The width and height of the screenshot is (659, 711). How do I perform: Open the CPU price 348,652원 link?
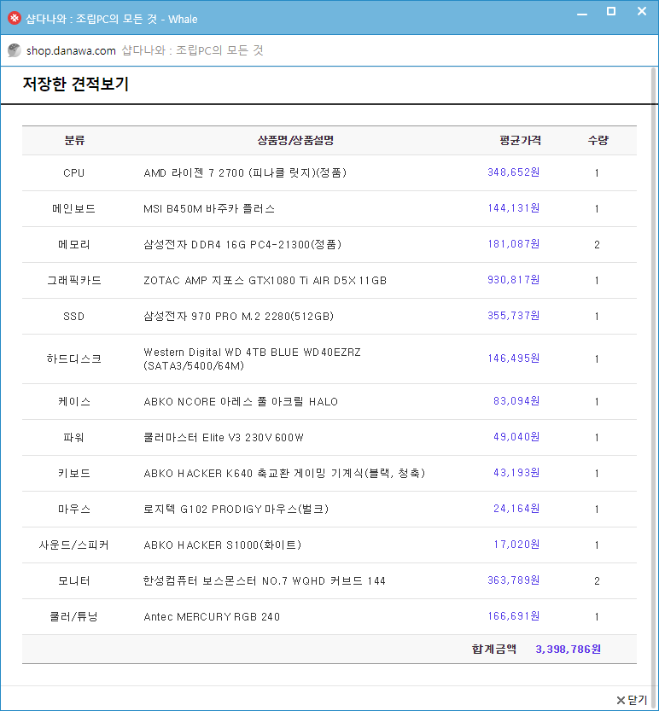tap(513, 172)
